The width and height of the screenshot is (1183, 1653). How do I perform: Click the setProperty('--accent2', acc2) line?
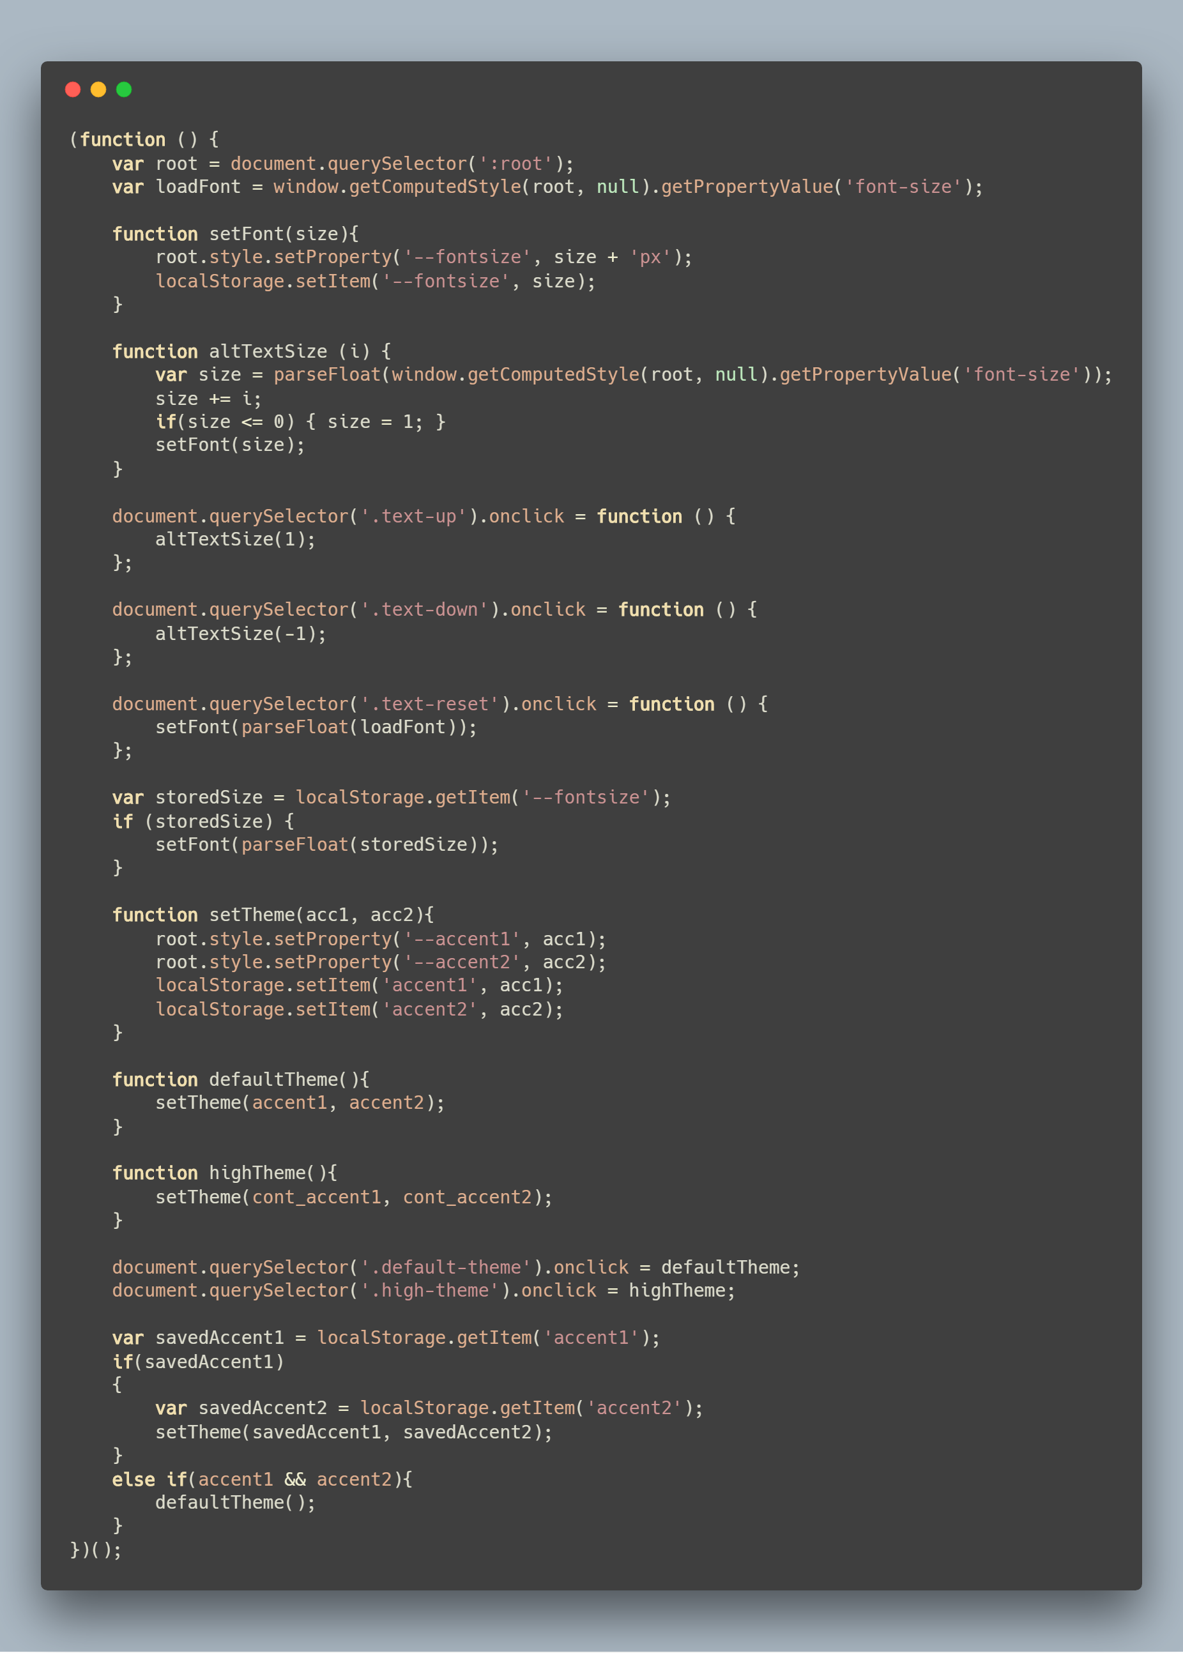[x=381, y=963]
